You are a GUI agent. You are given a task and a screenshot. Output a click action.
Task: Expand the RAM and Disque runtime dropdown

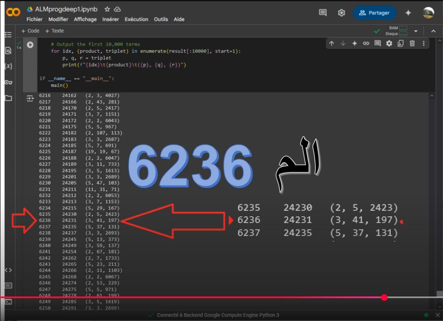tap(416, 32)
